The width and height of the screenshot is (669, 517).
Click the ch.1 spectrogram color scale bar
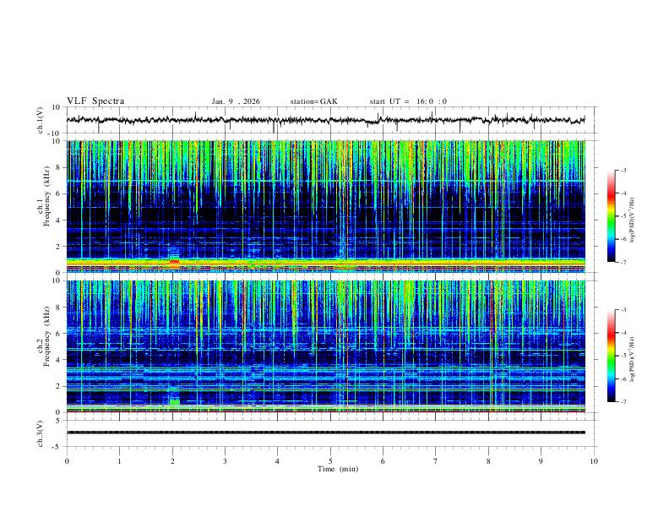(x=612, y=216)
